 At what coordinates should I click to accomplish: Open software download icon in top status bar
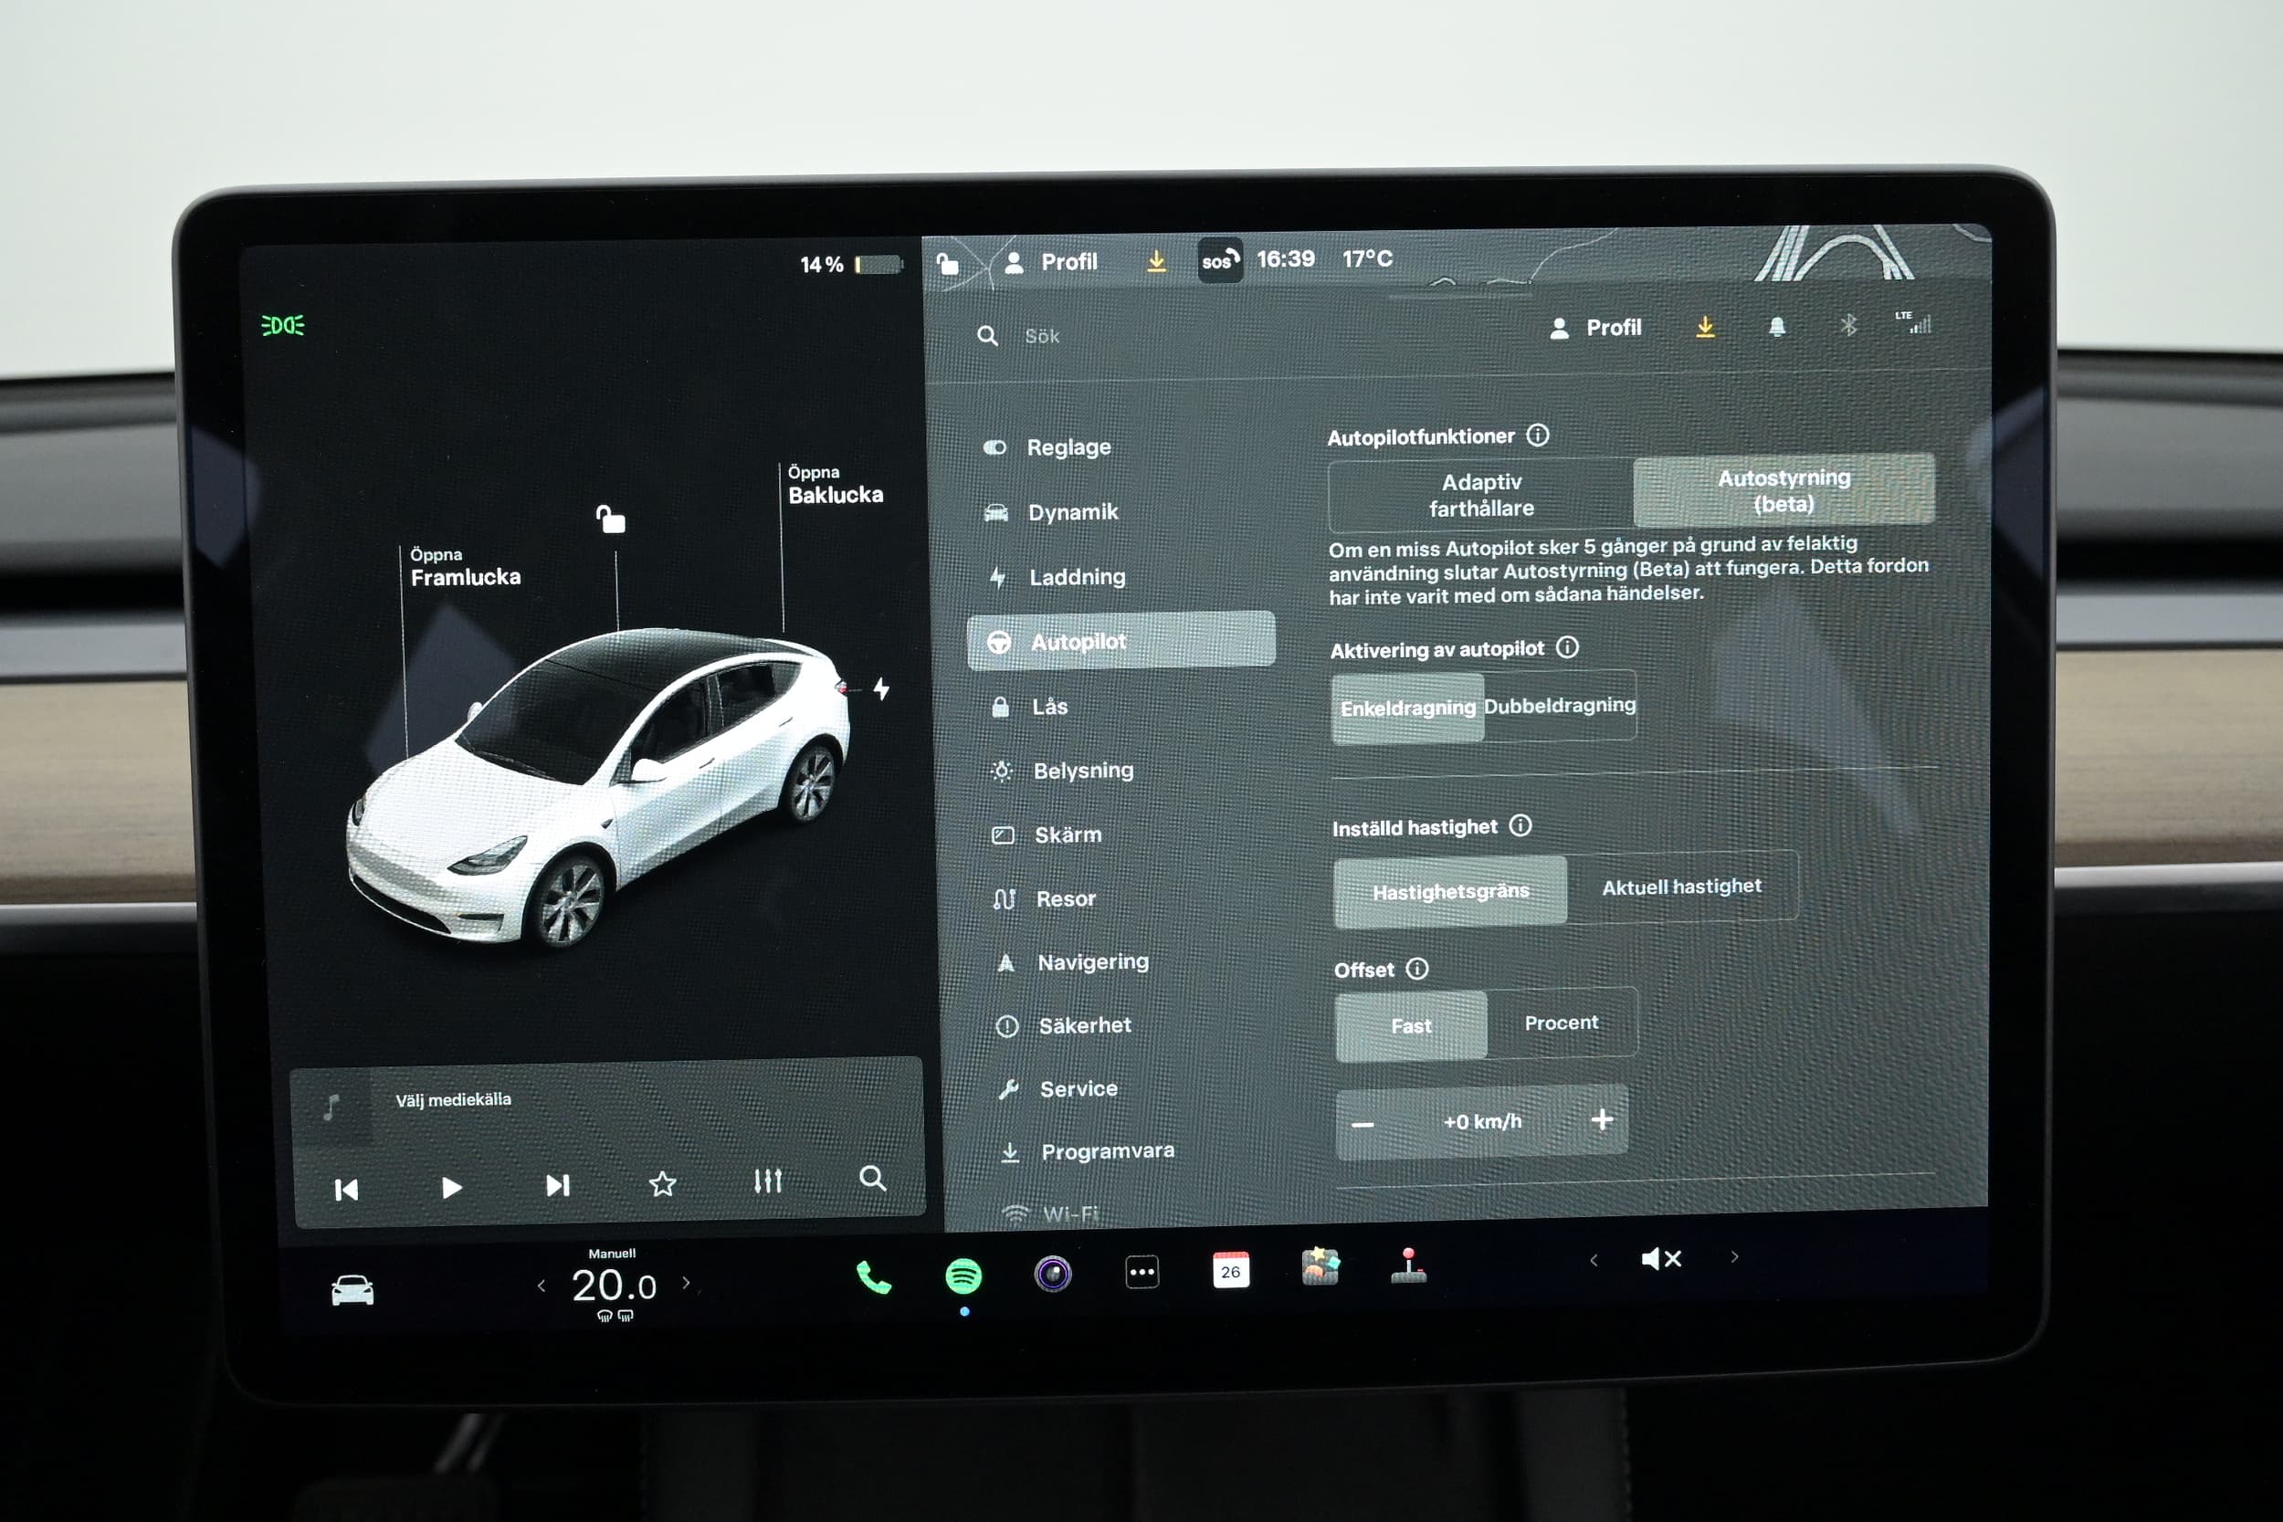pyautogui.click(x=1156, y=261)
